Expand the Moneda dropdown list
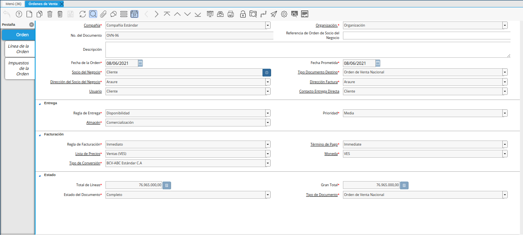The width and height of the screenshot is (523, 235). point(505,154)
